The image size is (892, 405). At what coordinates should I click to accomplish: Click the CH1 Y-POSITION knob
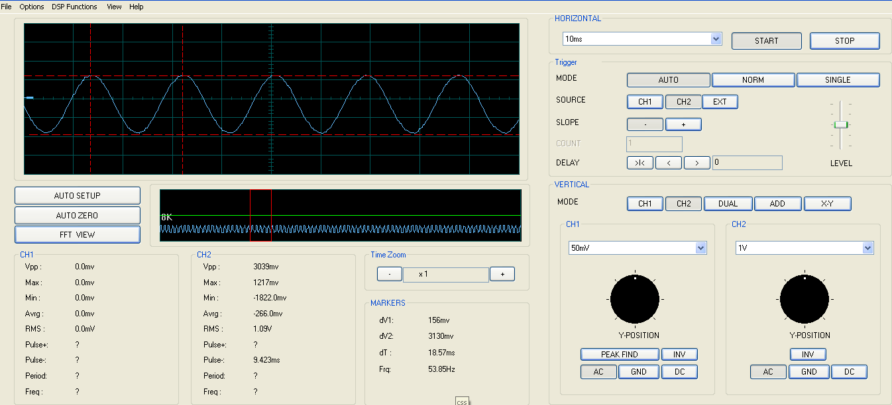tap(635, 299)
